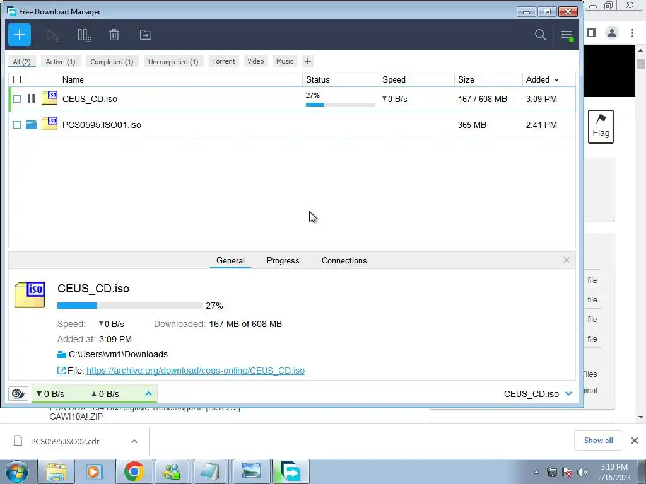Sort by the Size column header

tap(488, 79)
